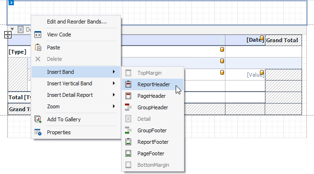Click the blue smart tag arrow
Viewport: 314px width, 174px height.
coord(11,3)
